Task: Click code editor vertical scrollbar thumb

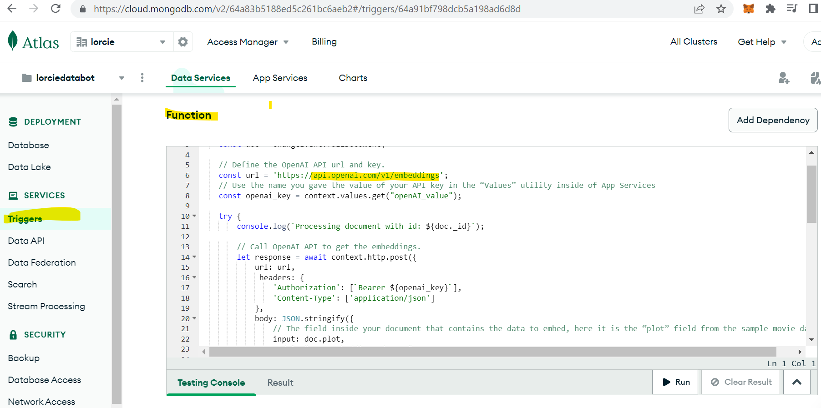Action: coord(811,194)
